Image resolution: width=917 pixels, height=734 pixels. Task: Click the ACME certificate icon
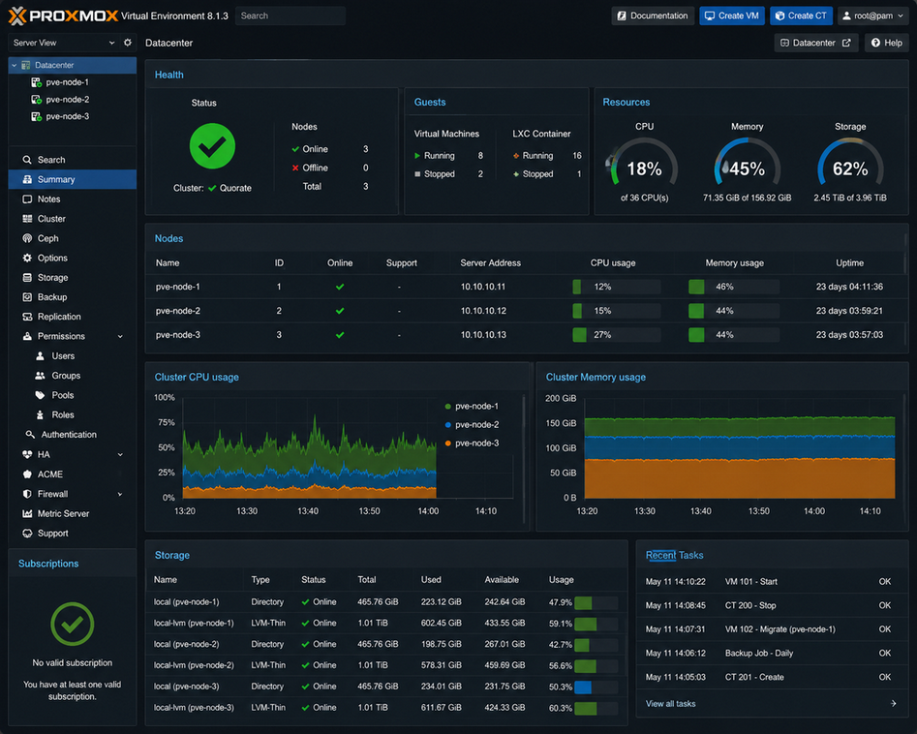tap(27, 474)
